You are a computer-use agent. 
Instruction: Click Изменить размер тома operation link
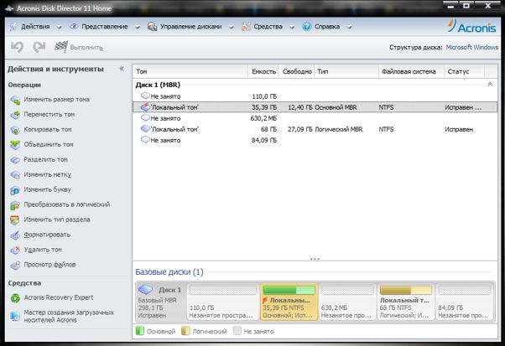click(x=57, y=100)
